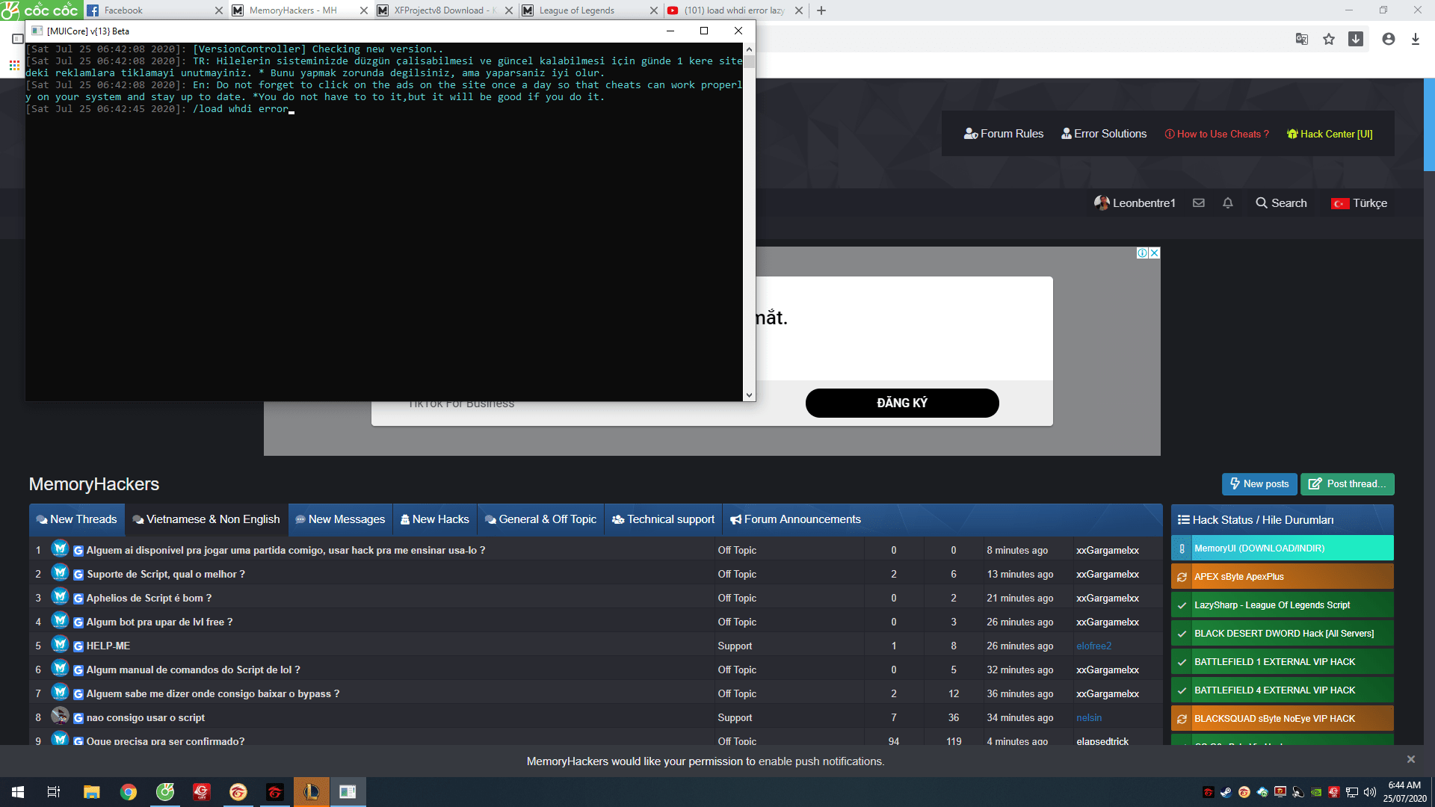Open the elofree2 user profile link
The image size is (1435, 807).
(1093, 646)
